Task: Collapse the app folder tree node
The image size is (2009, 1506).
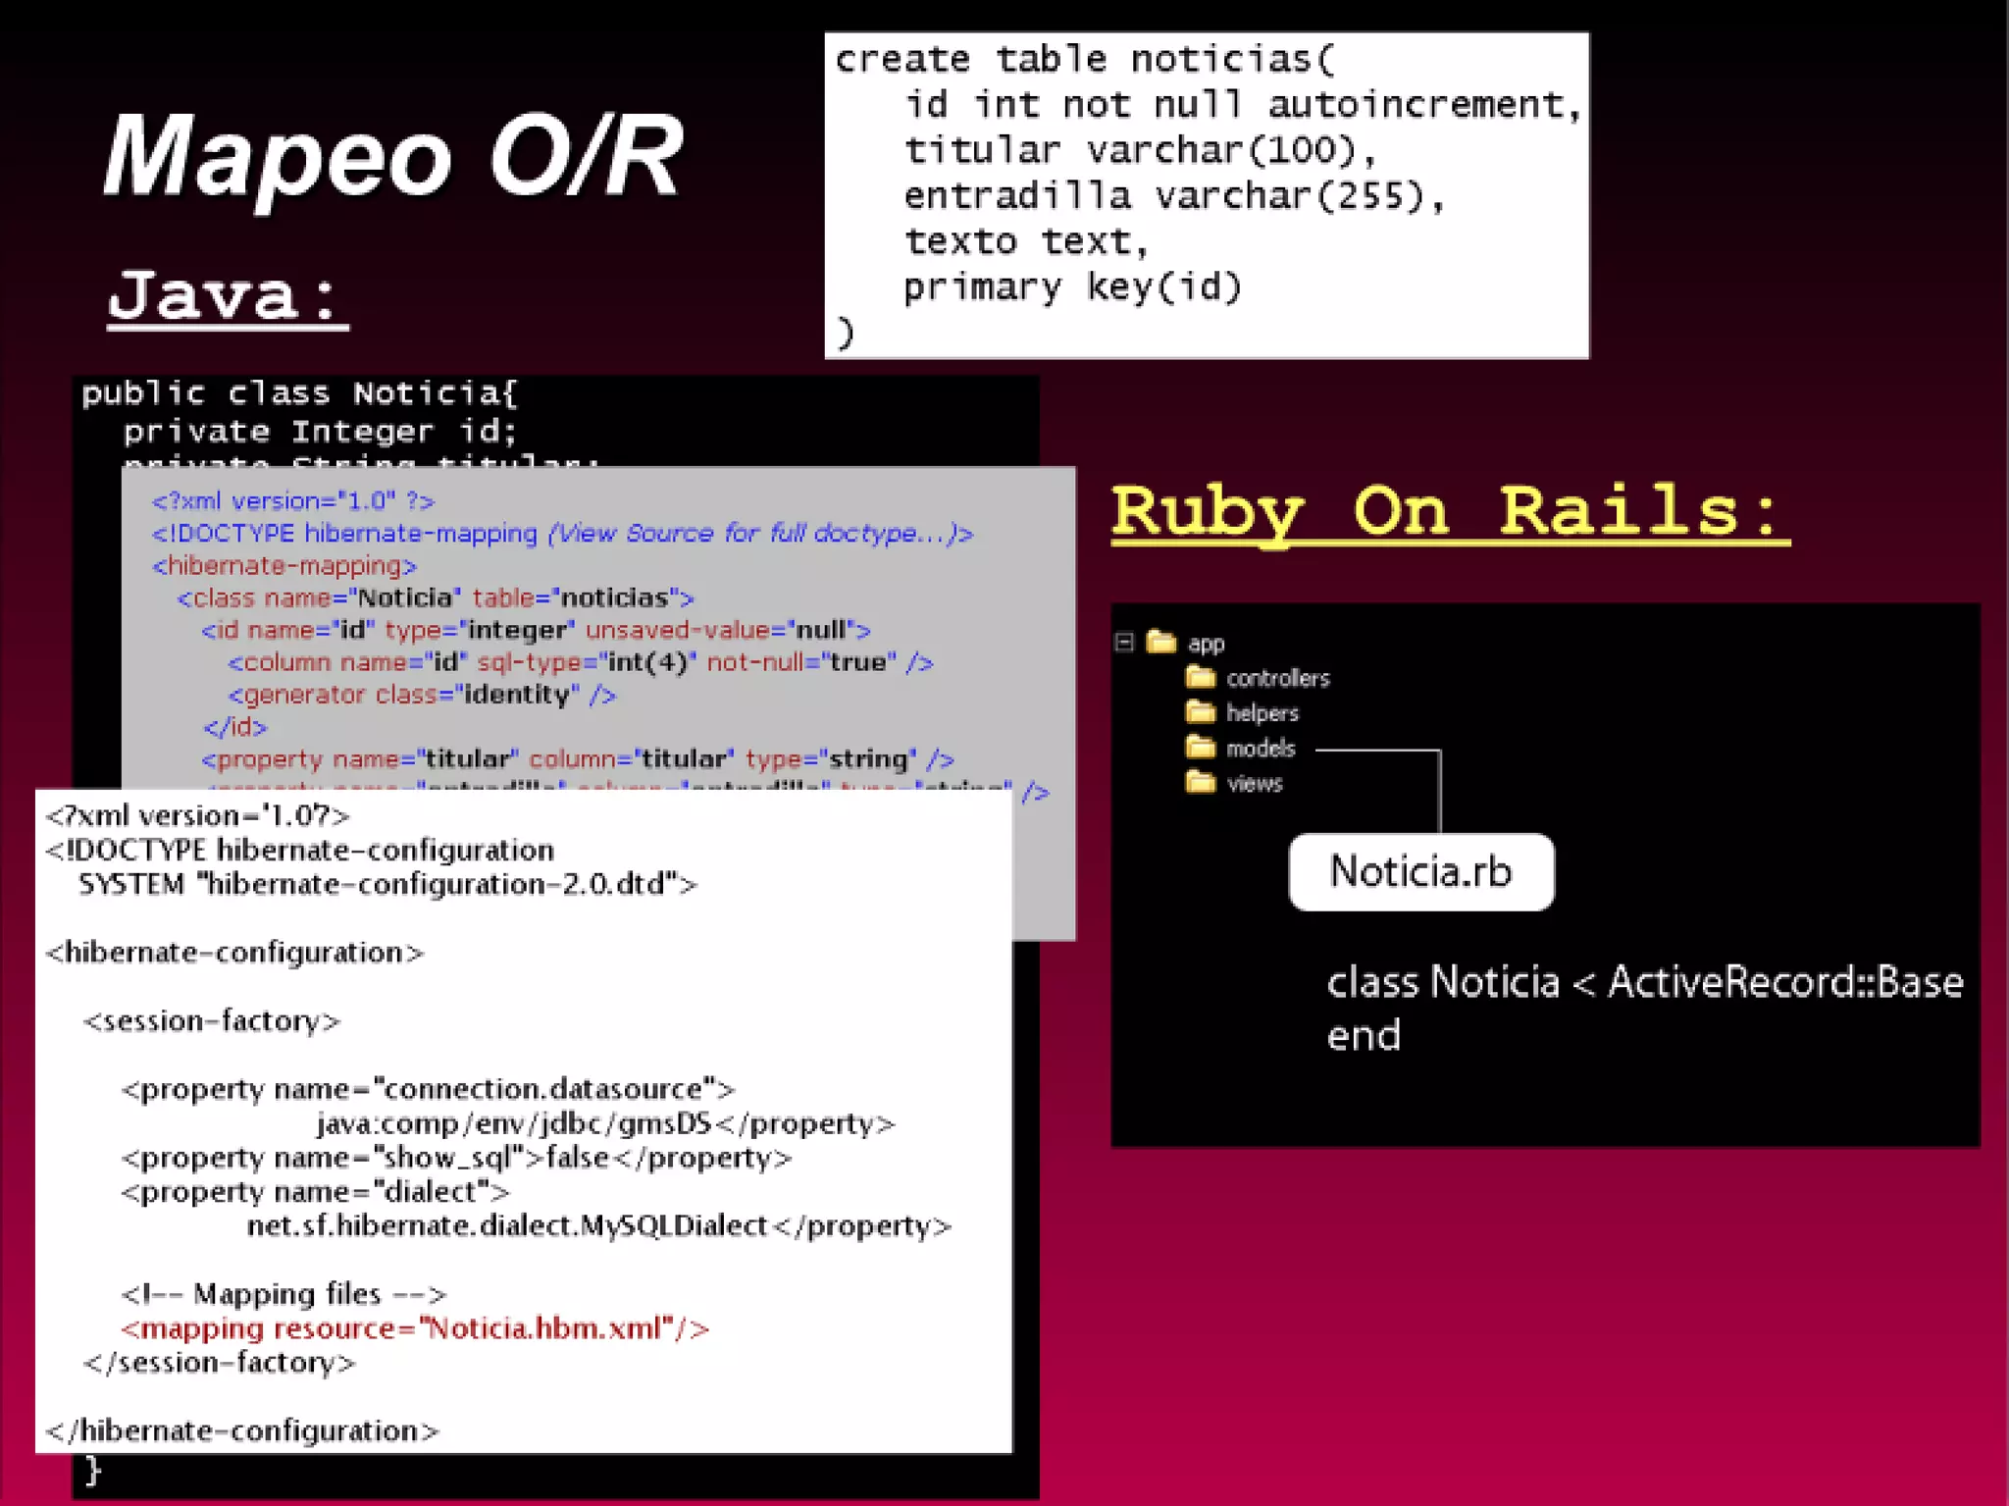Action: pyautogui.click(x=1124, y=643)
